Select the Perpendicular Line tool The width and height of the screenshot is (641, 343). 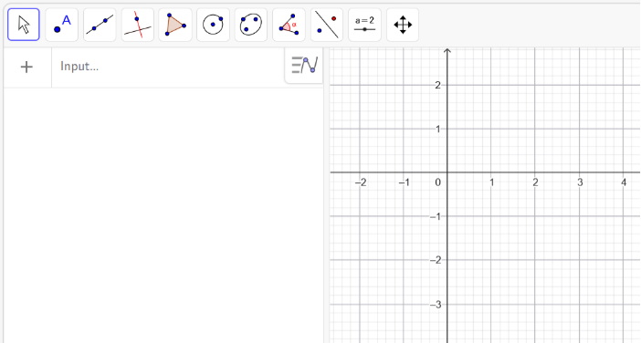pos(138,25)
